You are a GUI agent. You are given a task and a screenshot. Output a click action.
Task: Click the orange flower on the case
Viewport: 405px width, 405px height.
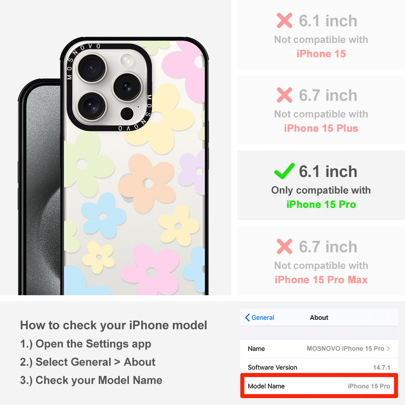click(x=147, y=183)
